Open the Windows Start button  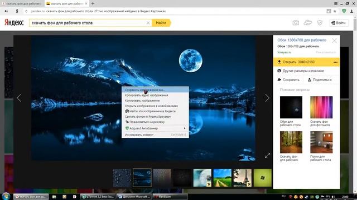tap(6, 196)
